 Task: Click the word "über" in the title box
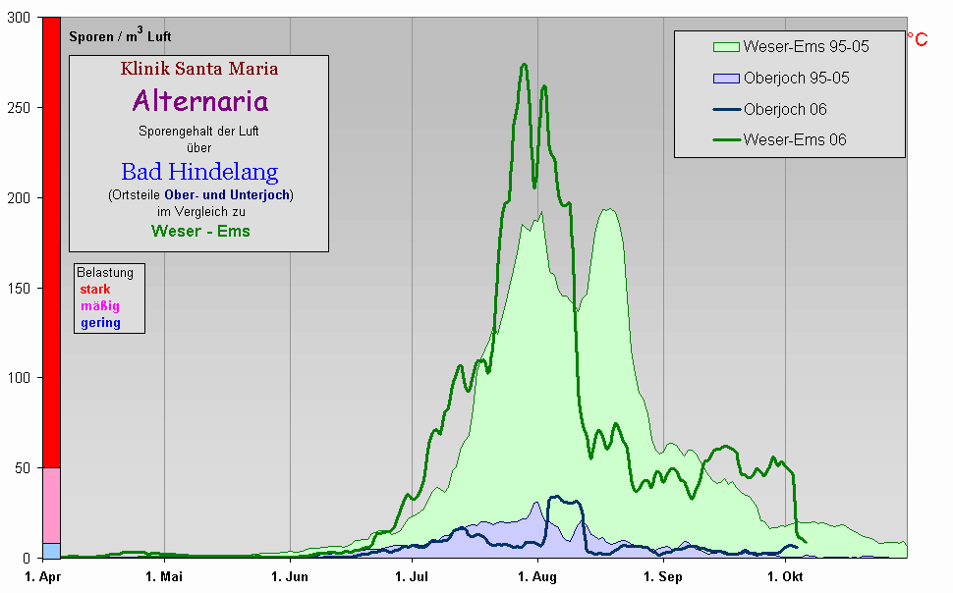point(198,147)
